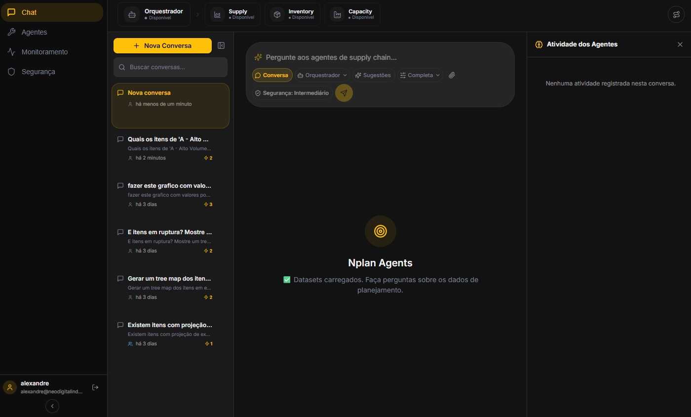Click the sparkle icon in the prompt field

tap(258, 57)
